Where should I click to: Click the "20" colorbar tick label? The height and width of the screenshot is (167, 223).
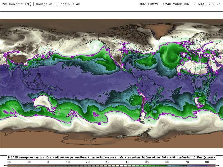(x=88, y=162)
